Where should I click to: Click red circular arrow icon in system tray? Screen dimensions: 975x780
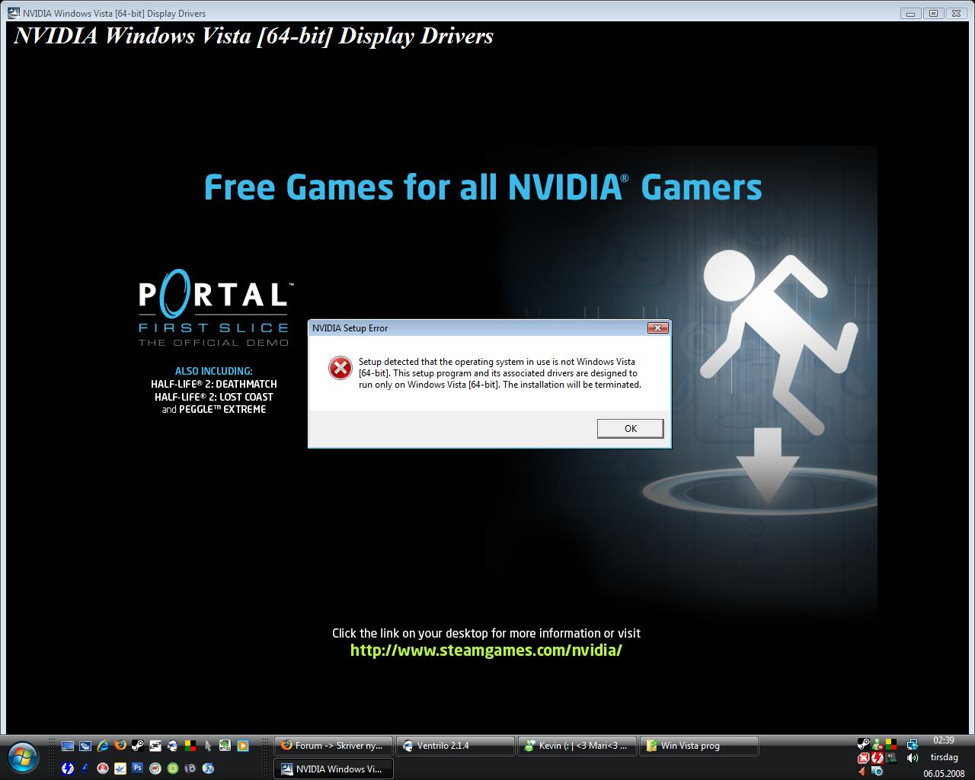click(877, 758)
